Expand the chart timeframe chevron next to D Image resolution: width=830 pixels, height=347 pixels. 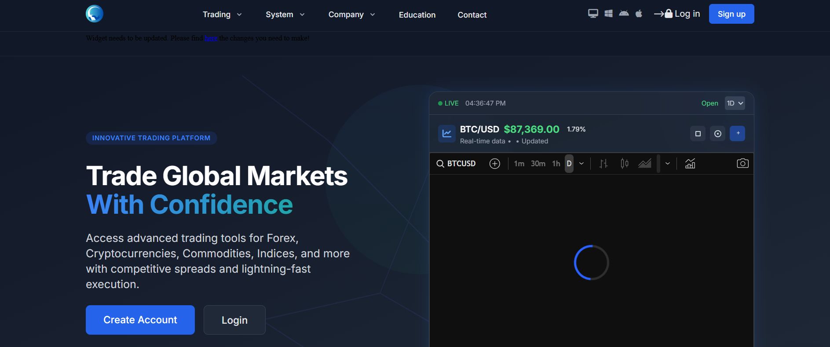pos(581,164)
